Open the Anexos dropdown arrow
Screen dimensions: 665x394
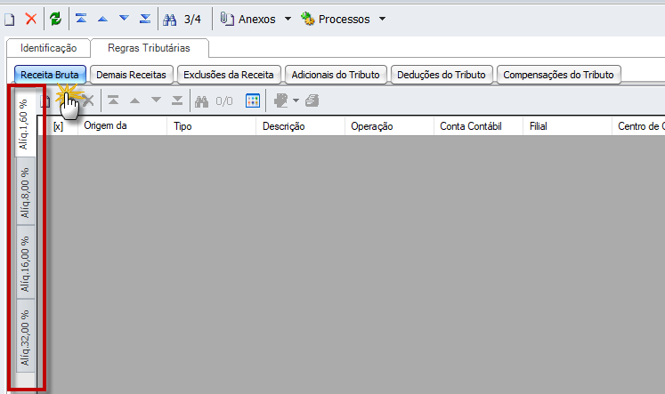[288, 19]
